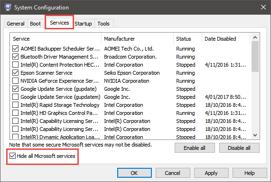Open Help via the Help button
271x182 pixels.
tap(250, 173)
